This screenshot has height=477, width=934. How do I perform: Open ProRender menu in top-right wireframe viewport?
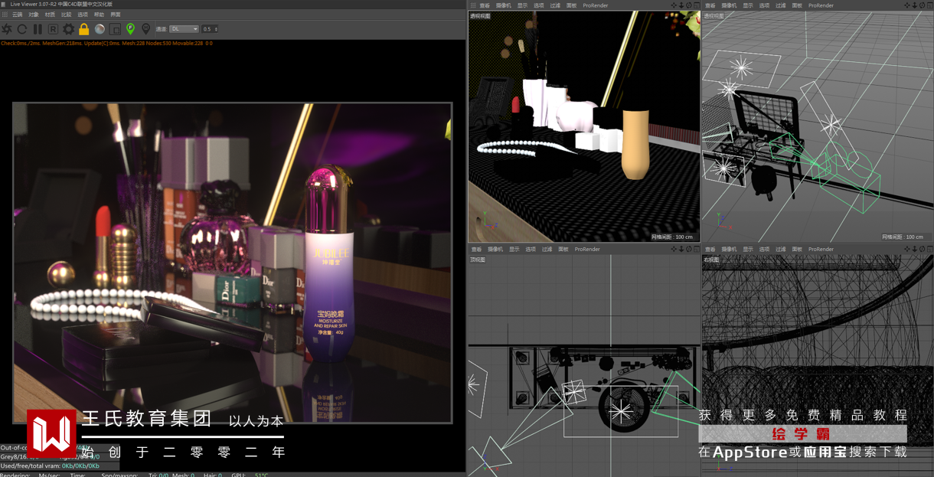[x=821, y=5]
